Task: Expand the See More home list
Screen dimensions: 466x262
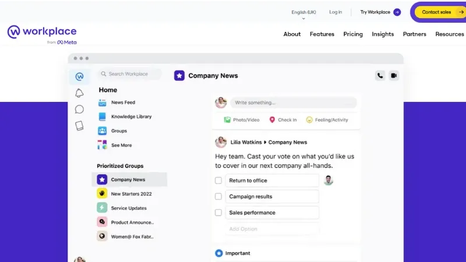Action: click(x=122, y=145)
